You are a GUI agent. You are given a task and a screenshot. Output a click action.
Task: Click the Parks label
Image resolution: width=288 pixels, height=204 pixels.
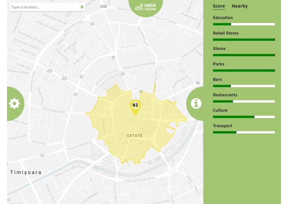pyautogui.click(x=218, y=64)
